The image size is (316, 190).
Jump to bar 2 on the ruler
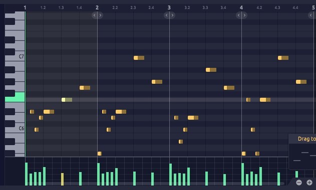click(97, 7)
